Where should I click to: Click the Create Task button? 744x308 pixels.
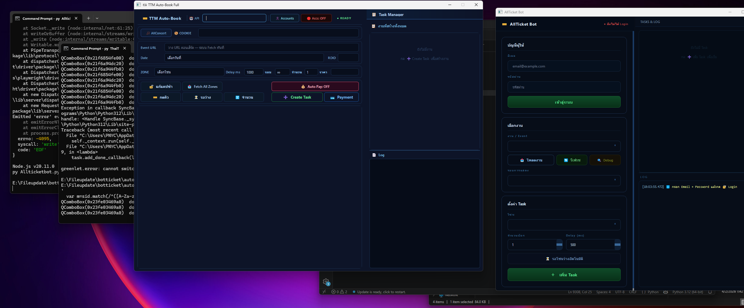pos(297,97)
